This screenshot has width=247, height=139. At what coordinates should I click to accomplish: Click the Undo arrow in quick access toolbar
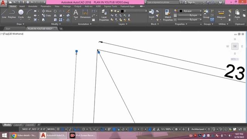tap(32, 2)
